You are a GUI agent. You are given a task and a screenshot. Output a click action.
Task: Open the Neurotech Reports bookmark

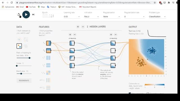pos(88,7)
